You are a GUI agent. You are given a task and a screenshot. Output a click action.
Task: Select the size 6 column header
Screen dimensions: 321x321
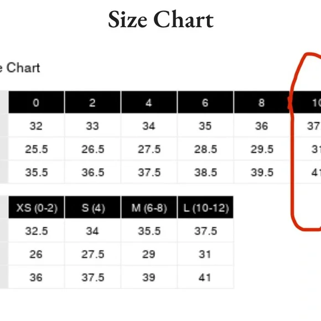pyautogui.click(x=205, y=102)
